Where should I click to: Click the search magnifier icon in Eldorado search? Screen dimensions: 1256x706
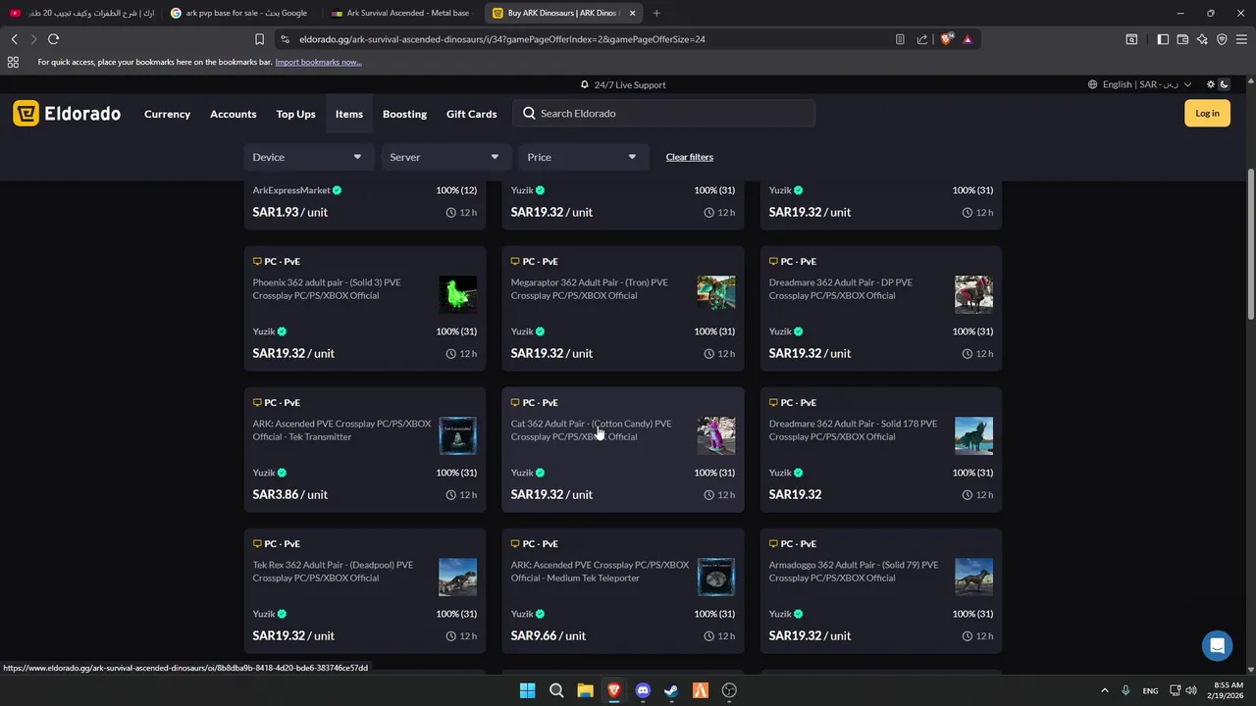pyautogui.click(x=529, y=114)
